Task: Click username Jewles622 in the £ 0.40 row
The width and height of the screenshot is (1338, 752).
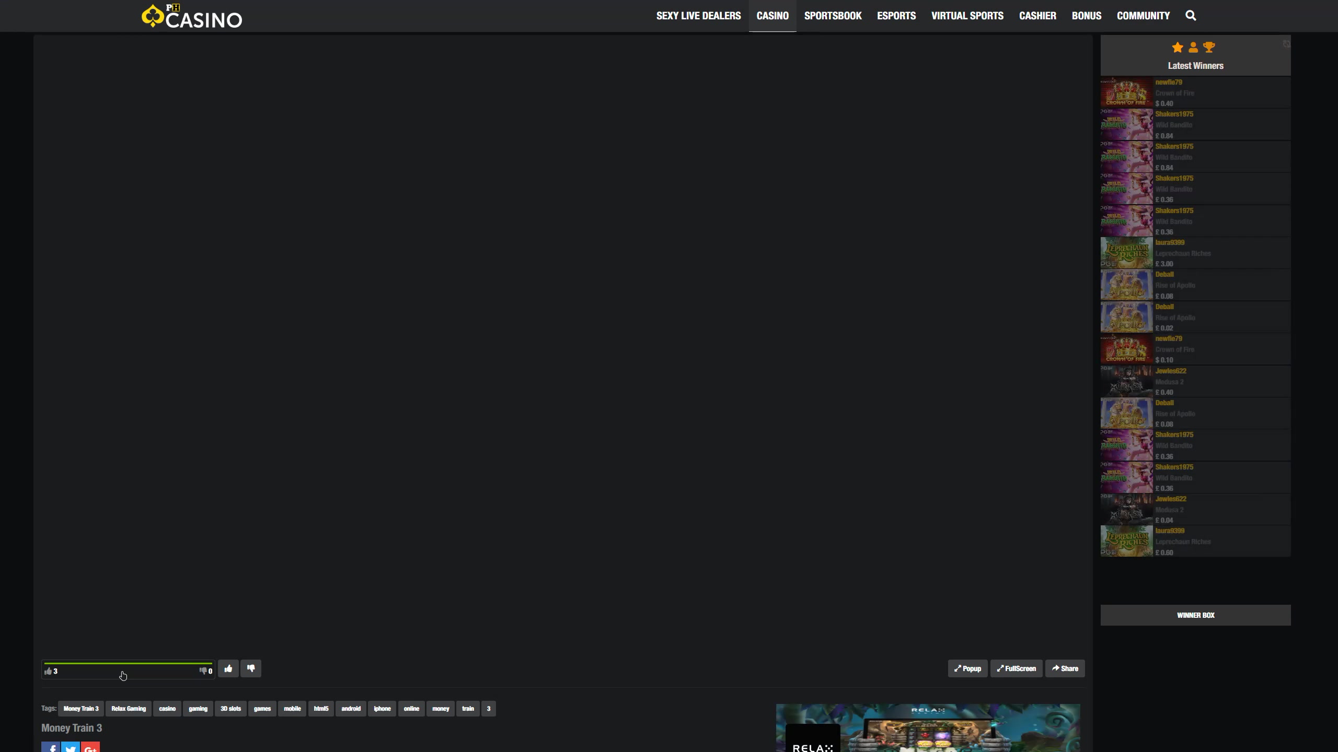Action: [1171, 371]
